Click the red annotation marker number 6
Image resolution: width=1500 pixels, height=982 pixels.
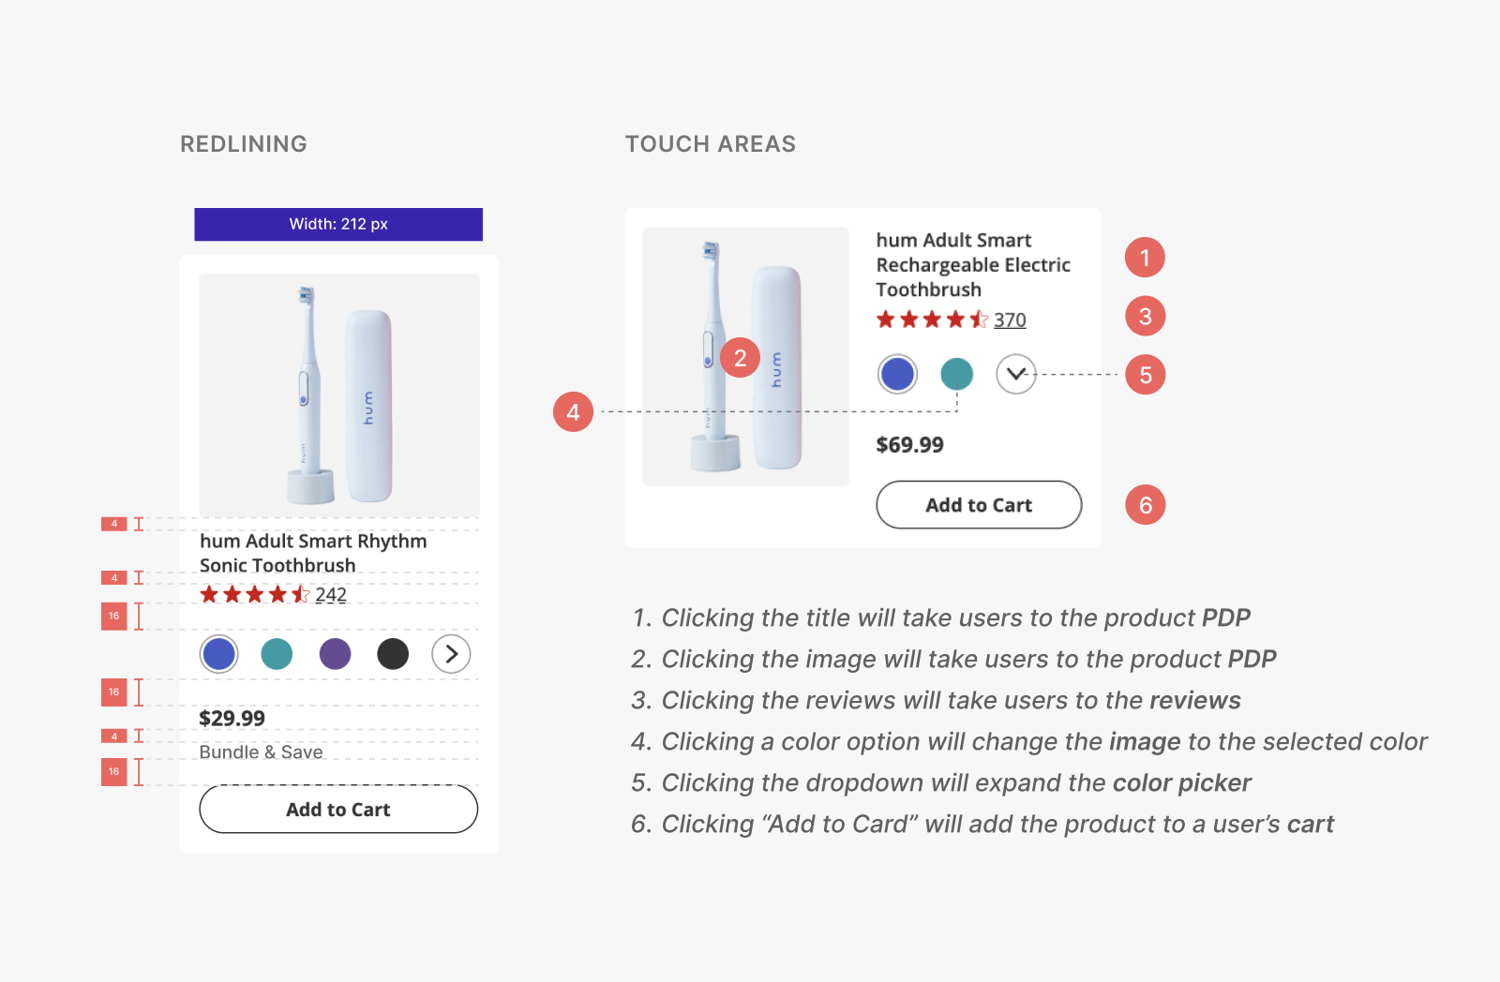tap(1145, 505)
